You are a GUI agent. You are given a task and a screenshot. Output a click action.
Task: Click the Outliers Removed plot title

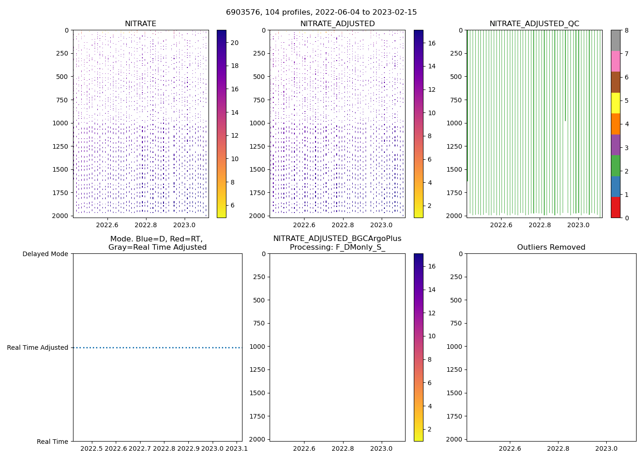tap(551, 247)
